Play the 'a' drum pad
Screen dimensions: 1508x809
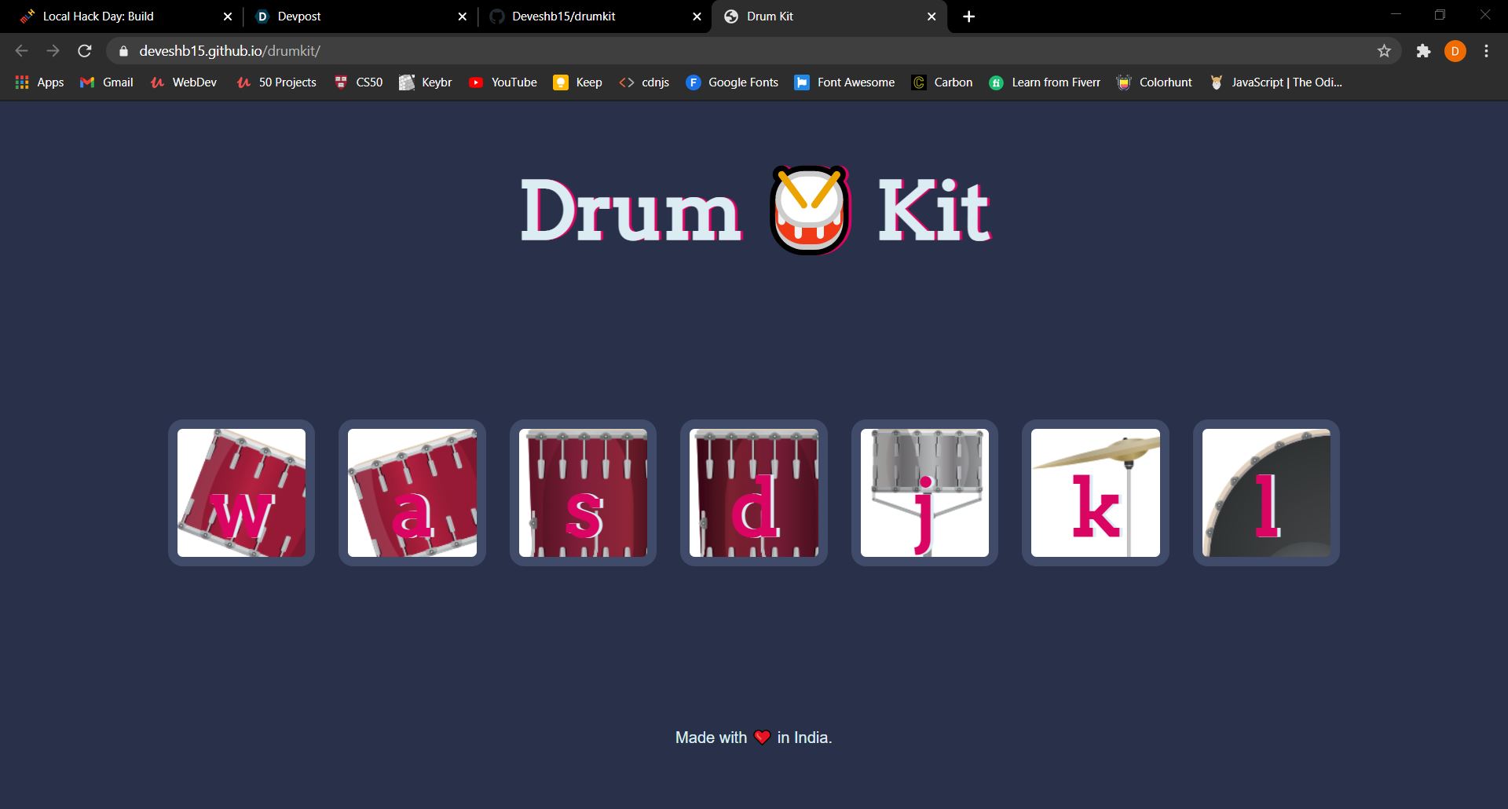click(412, 492)
